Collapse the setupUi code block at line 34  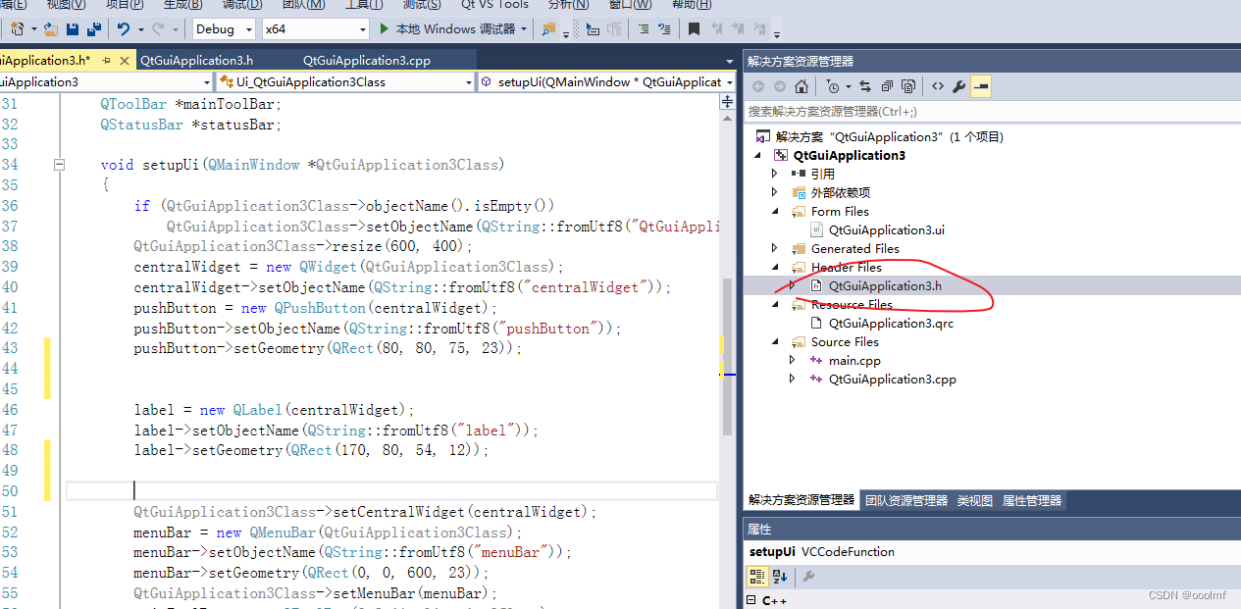pos(59,165)
